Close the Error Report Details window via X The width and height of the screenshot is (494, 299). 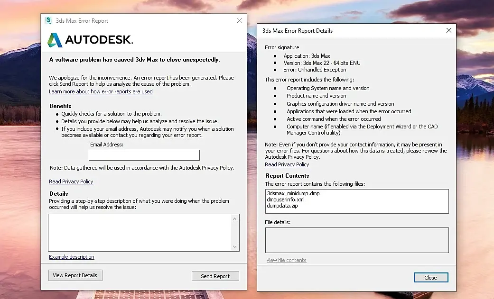click(449, 30)
